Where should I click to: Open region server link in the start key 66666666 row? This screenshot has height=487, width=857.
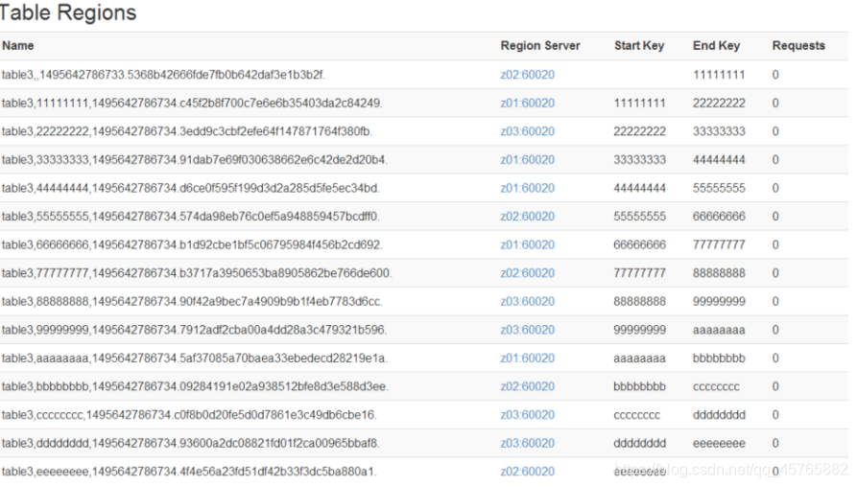click(x=528, y=245)
